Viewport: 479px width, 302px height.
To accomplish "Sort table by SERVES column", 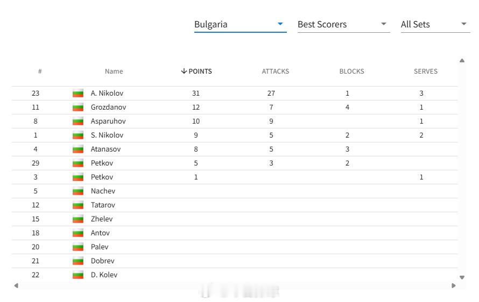I will [426, 71].
